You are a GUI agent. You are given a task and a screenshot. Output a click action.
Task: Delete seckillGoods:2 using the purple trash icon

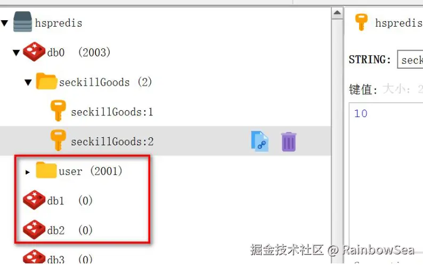289,142
